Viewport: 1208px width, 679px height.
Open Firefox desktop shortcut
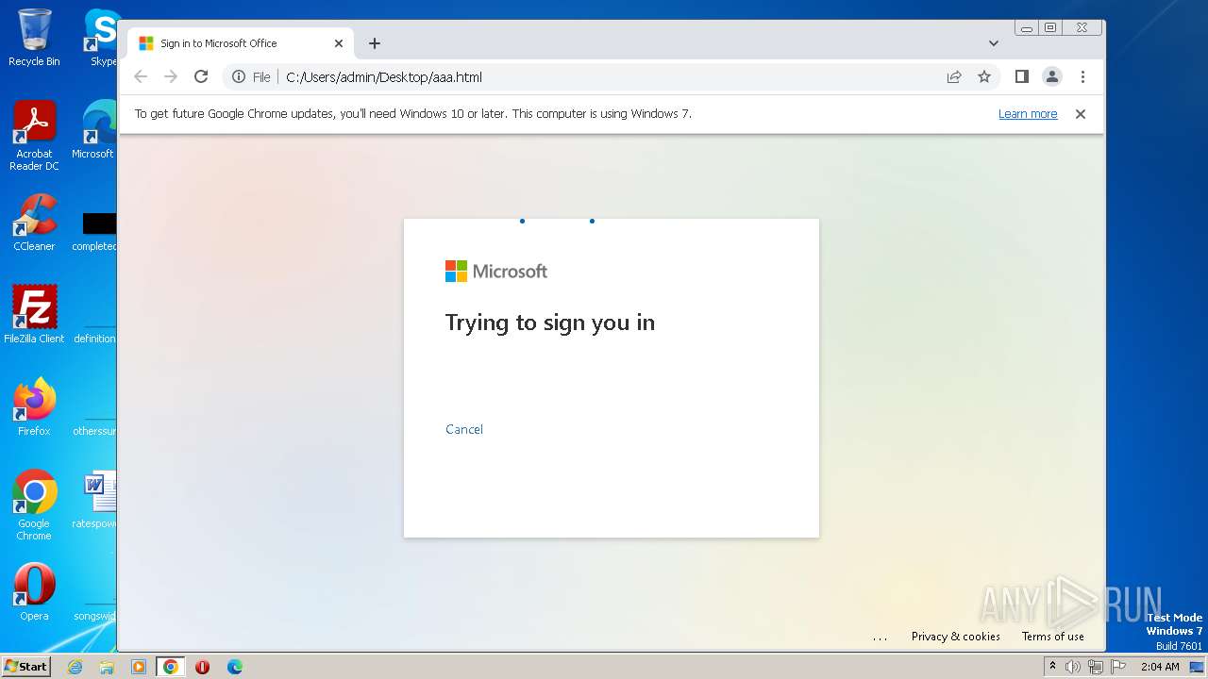coord(34,406)
